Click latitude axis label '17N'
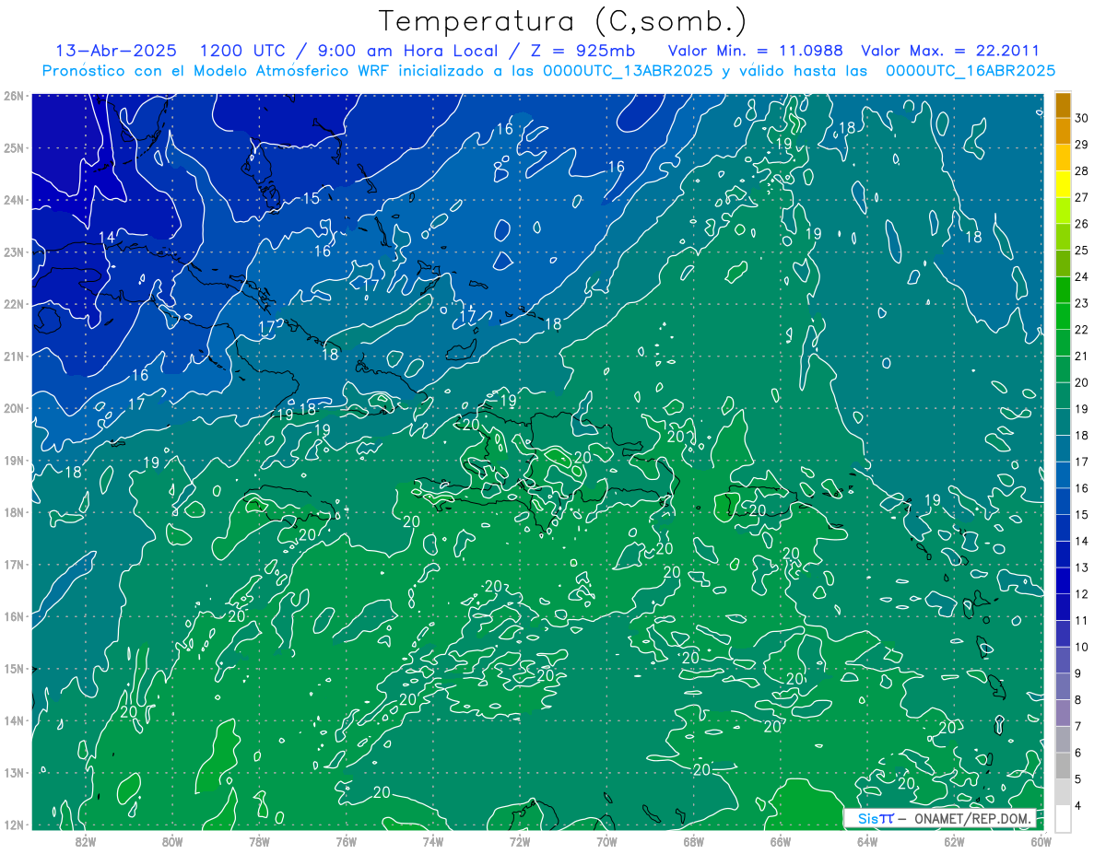 (14, 564)
